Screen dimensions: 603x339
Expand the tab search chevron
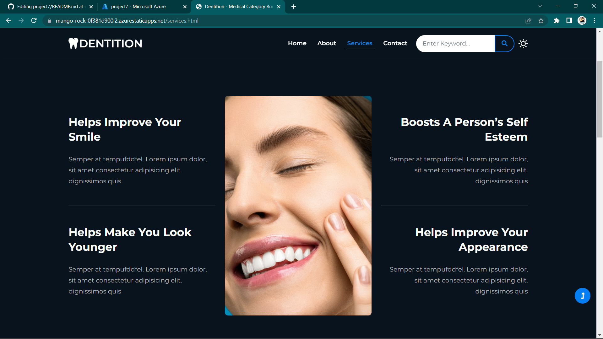pos(540,6)
